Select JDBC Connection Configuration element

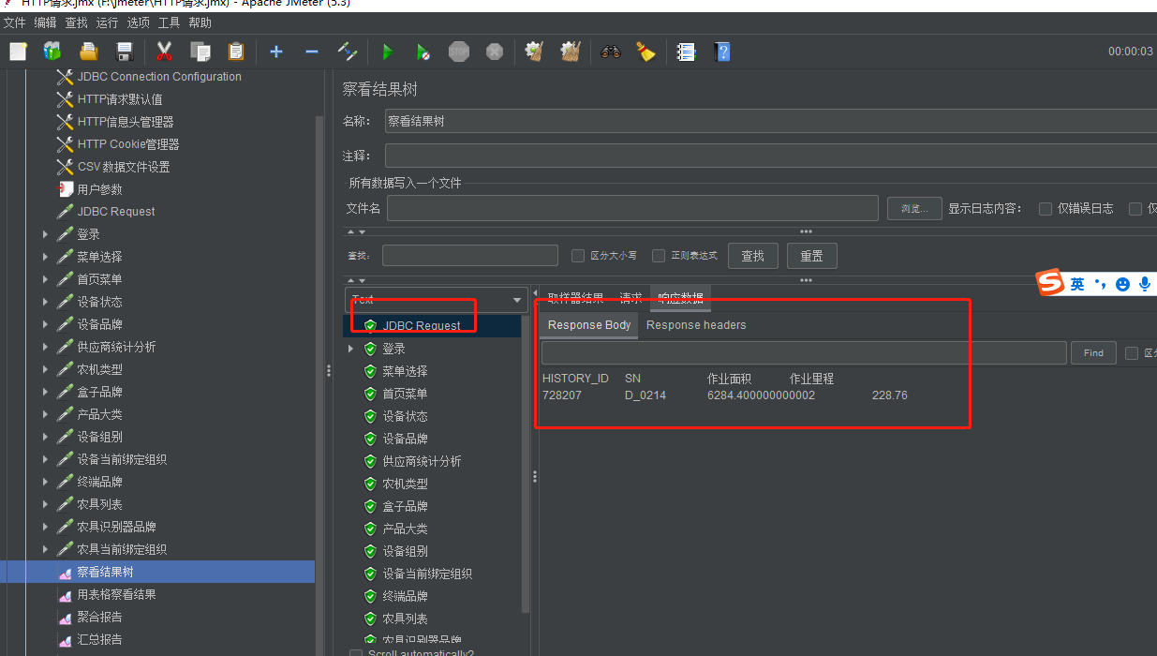[x=159, y=77]
